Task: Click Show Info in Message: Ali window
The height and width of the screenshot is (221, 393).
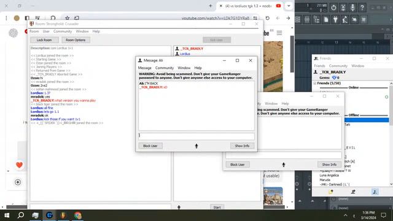Action: (x=242, y=146)
